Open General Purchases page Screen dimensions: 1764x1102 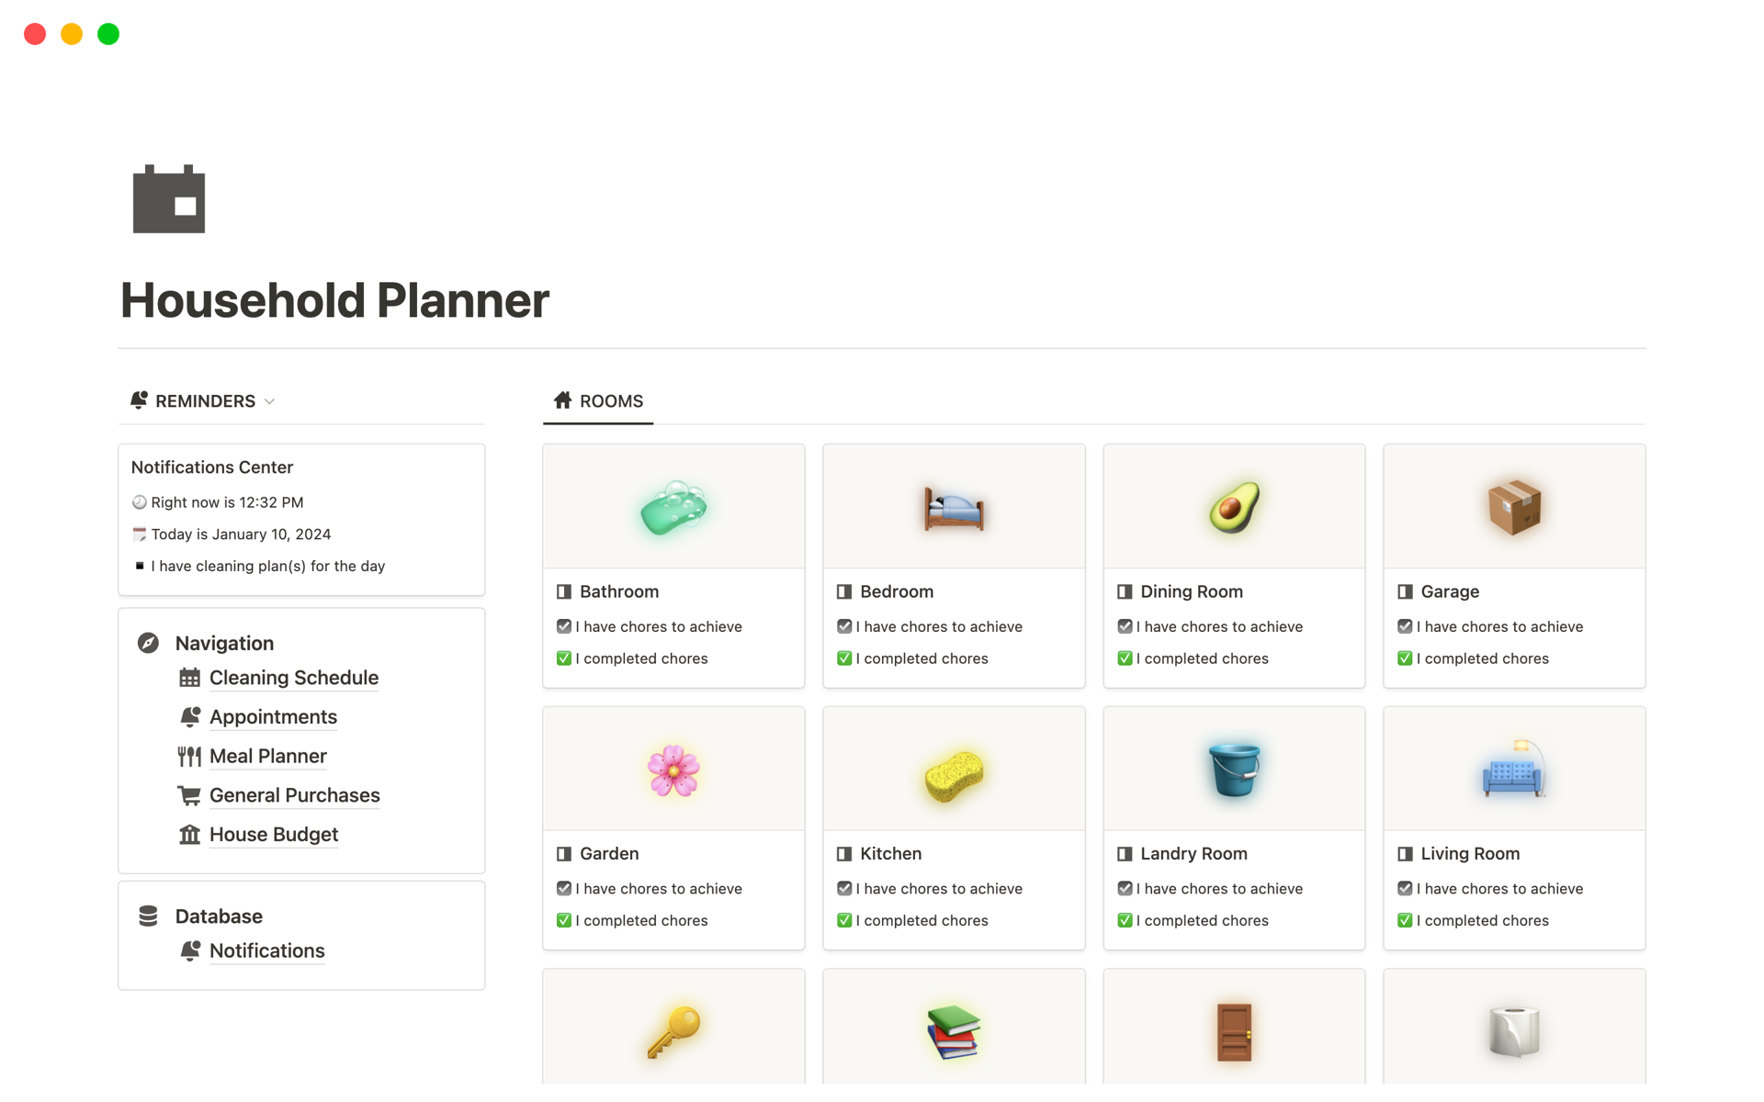(x=295, y=793)
